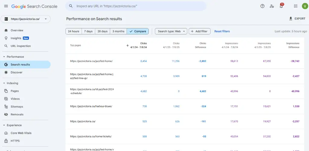Go to the Discover report
The width and height of the screenshot is (309, 151).
point(25,72)
